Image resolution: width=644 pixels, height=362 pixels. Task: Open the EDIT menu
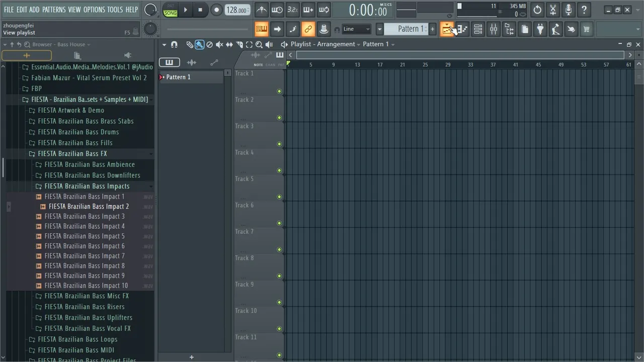[22, 10]
